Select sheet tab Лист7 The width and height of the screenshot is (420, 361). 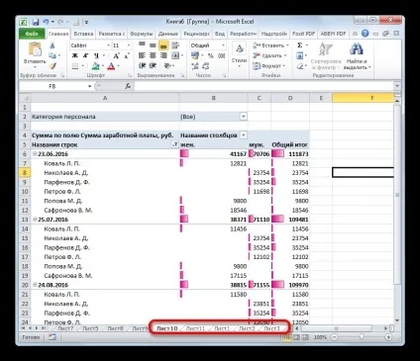(65, 328)
